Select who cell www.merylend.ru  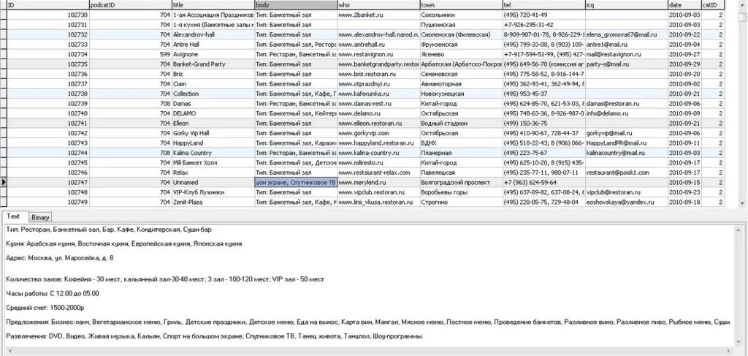378,182
